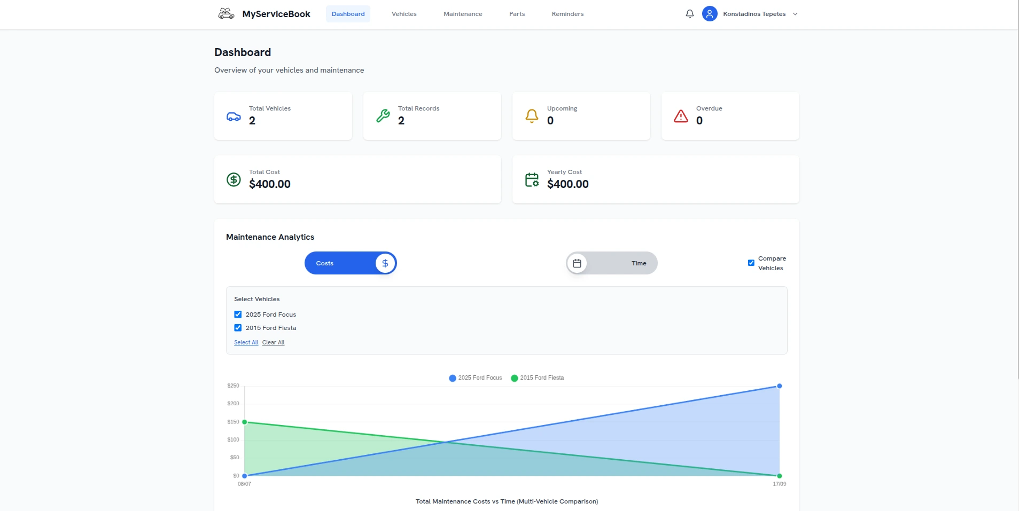Click the user avatar icon
1019x511 pixels.
709,14
